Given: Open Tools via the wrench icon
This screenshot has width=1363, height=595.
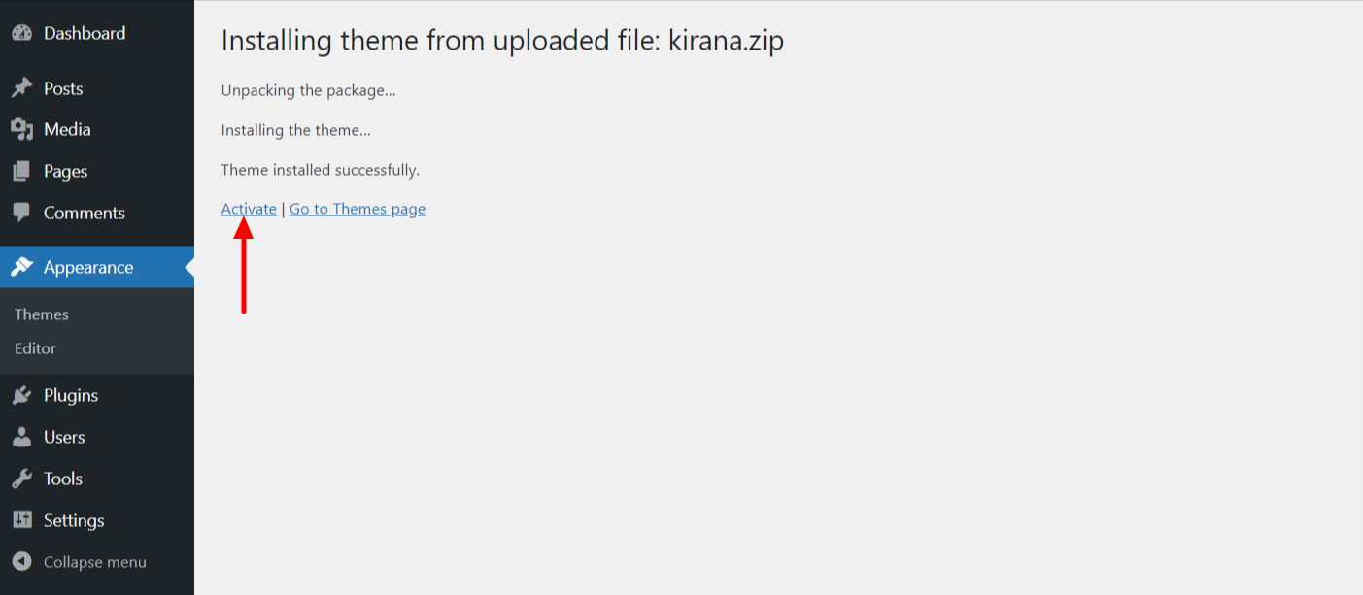Looking at the screenshot, I should (x=23, y=479).
